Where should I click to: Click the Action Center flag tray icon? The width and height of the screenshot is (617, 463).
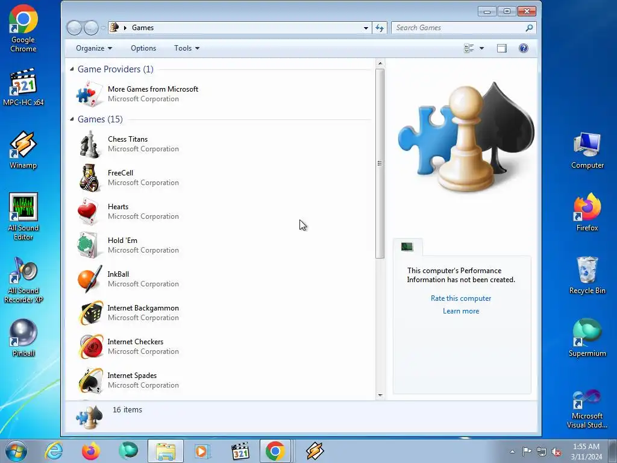527,451
